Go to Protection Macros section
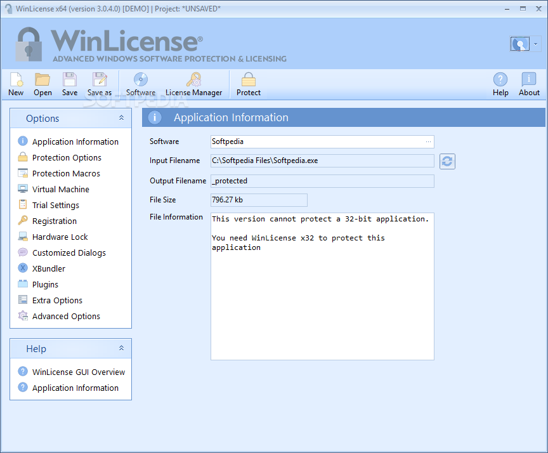This screenshot has width=548, height=453. 66,173
